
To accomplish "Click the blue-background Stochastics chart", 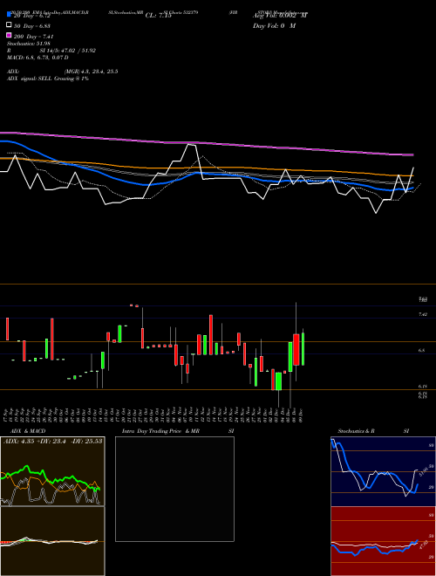I will [x=383, y=471].
